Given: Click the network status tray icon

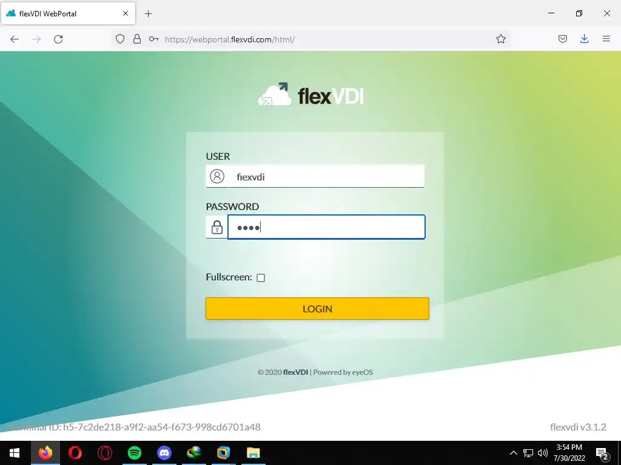Looking at the screenshot, I should click(x=528, y=453).
